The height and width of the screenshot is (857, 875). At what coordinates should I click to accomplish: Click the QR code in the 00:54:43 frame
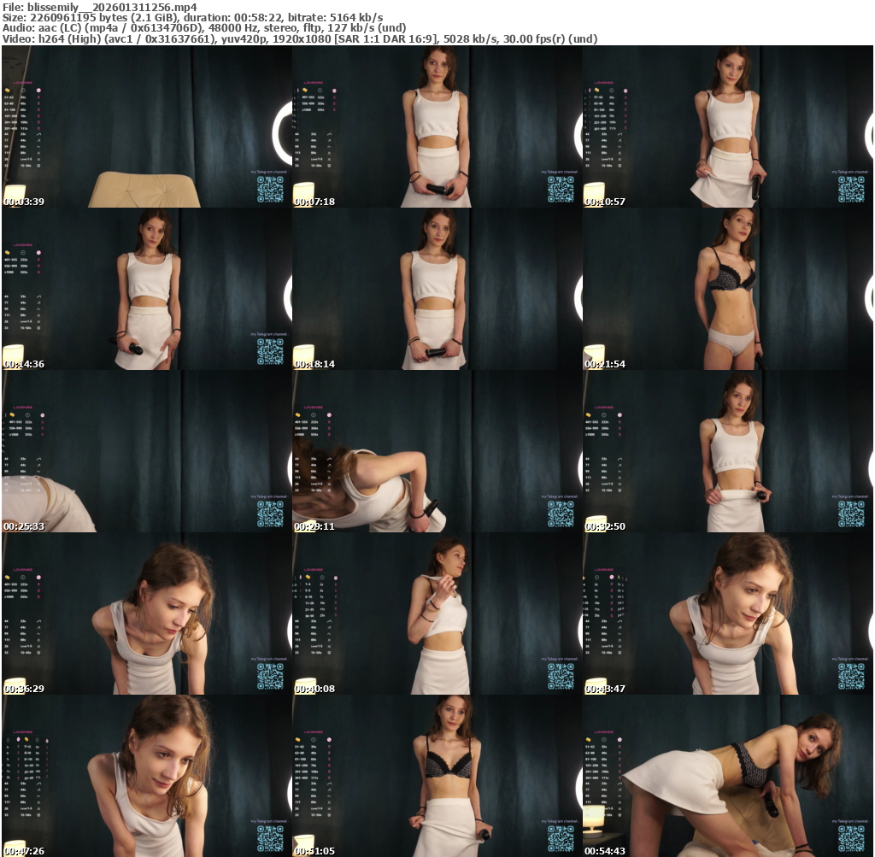pyautogui.click(x=851, y=838)
